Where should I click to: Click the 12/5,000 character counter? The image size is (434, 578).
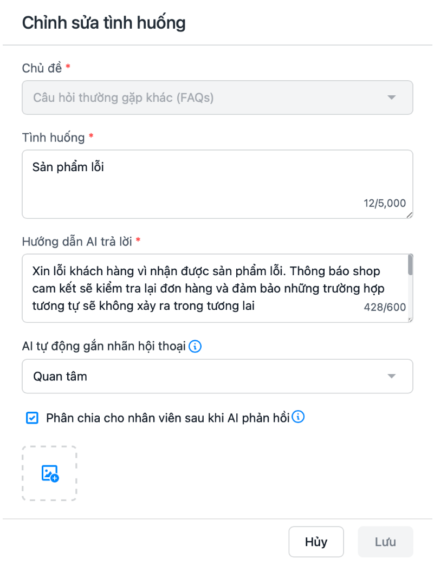(x=385, y=203)
